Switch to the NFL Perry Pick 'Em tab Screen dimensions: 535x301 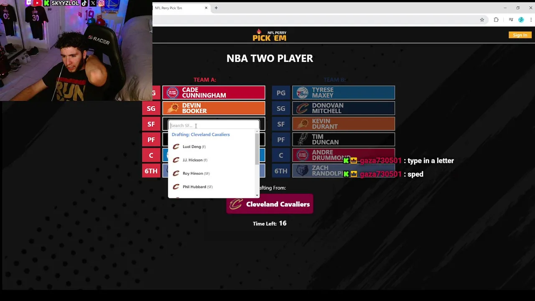(x=180, y=8)
